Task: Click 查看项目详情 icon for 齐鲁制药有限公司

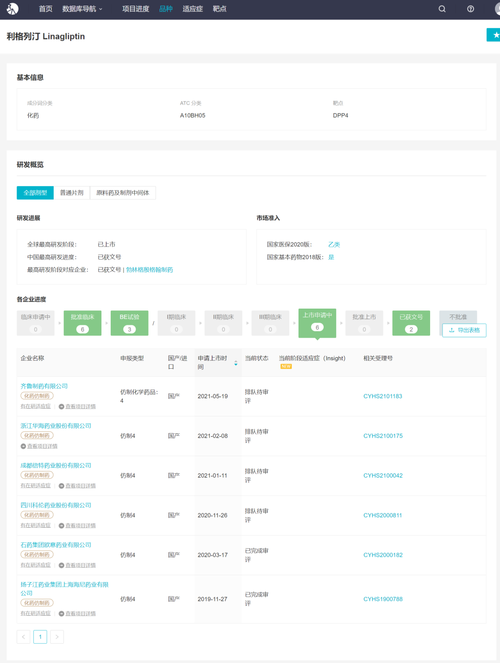Action: pyautogui.click(x=61, y=407)
